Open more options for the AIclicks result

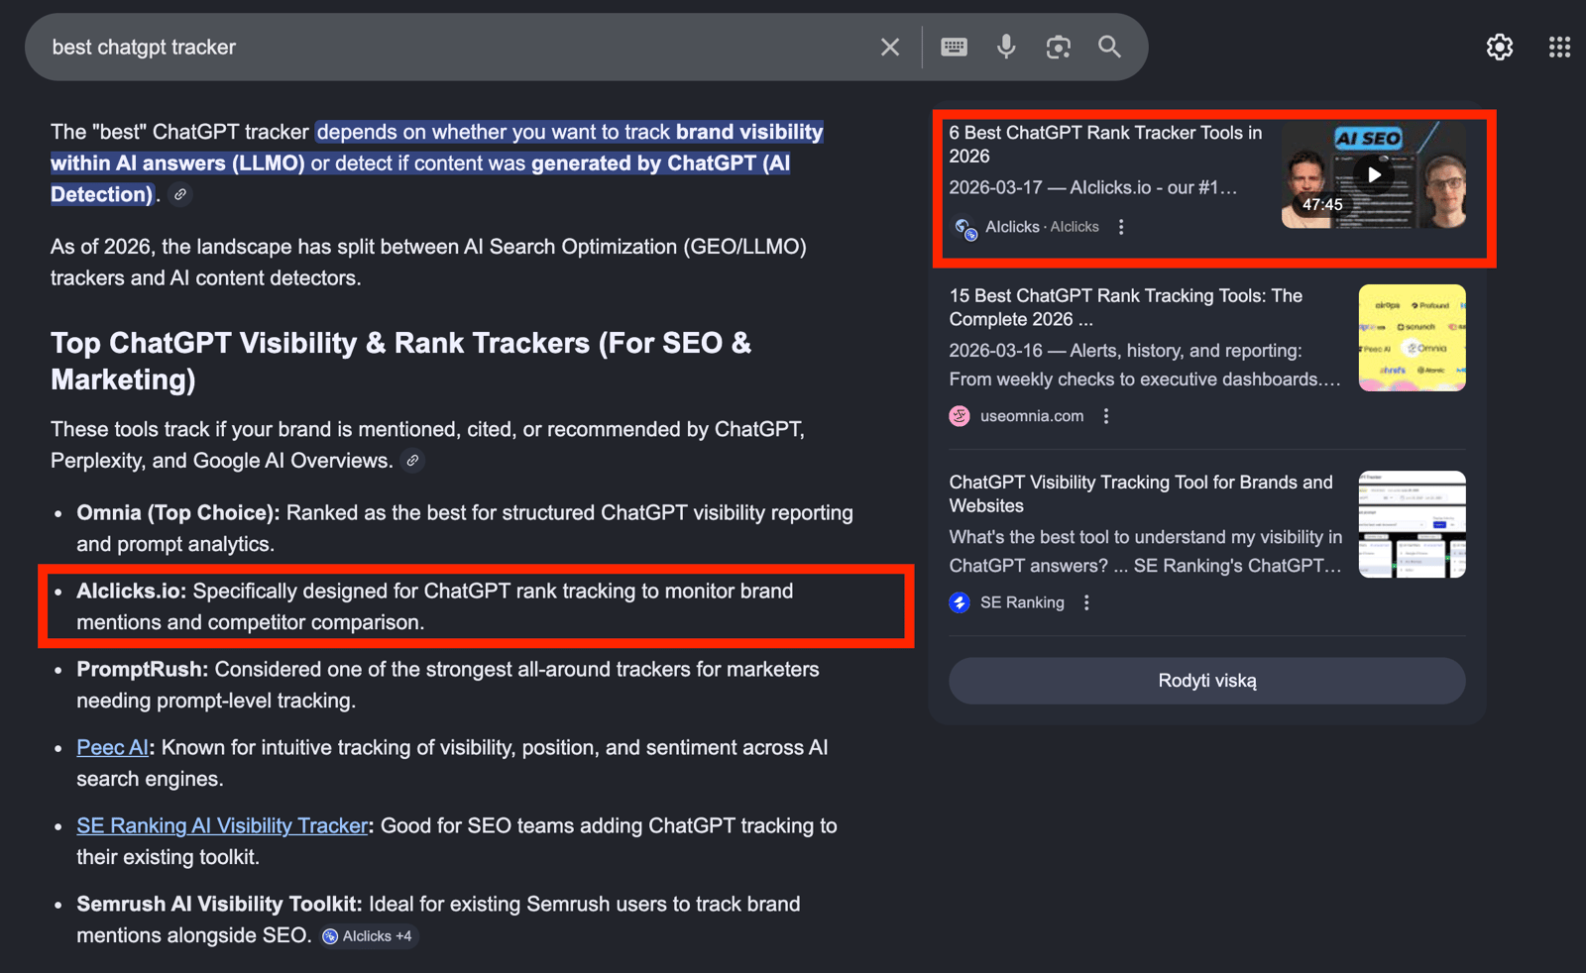[x=1121, y=227]
